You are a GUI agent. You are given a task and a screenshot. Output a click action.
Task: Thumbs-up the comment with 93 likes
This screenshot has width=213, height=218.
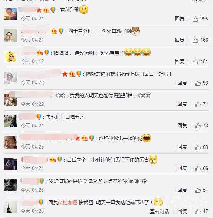tap(198, 83)
